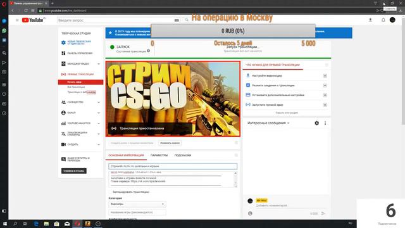Click the Opera sidebar search icon
Screen dimensions: 405x228
tap(4, 53)
